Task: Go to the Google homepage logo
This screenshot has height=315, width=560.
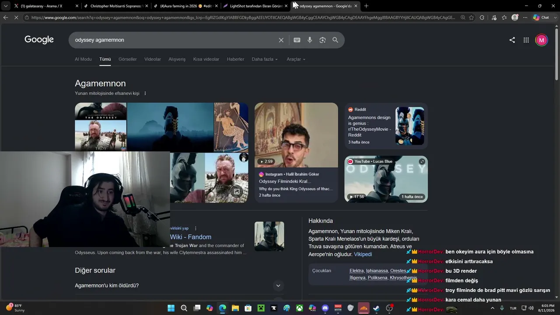Action: (x=39, y=39)
